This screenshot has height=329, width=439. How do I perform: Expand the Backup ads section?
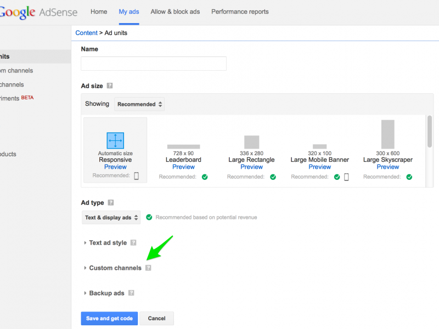[106, 293]
